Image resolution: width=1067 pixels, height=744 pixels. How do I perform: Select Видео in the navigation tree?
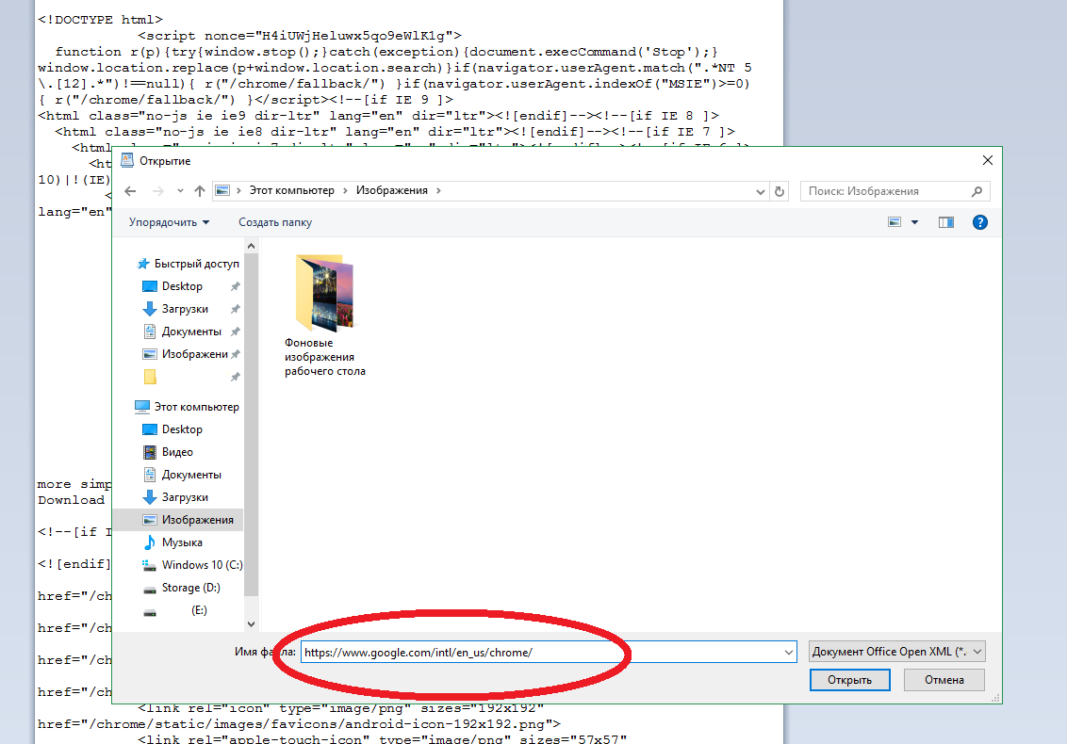tap(177, 452)
